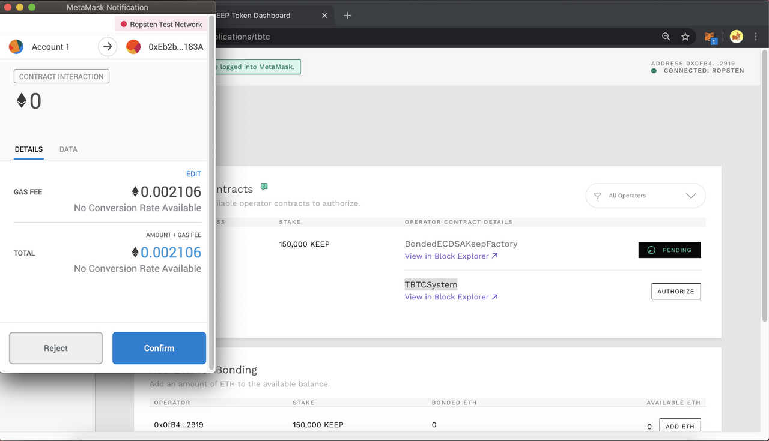Click the 150,000 KEEP stake in bonding table
Screen dimensions: 769x441
[318, 425]
